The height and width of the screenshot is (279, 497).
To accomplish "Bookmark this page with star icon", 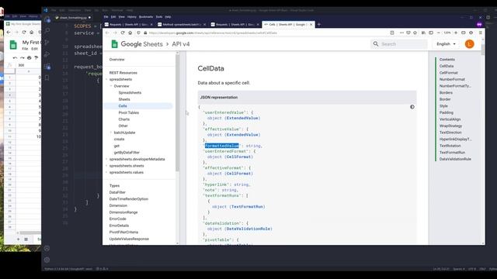I will click(x=415, y=33).
